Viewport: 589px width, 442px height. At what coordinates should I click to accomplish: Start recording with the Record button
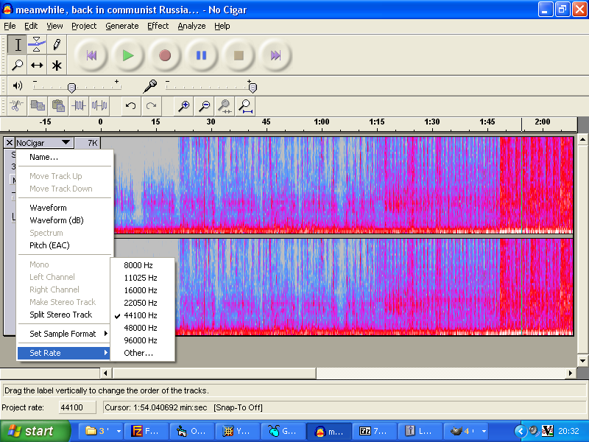(x=165, y=55)
